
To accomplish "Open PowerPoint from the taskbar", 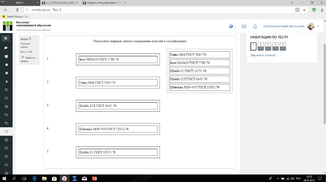I will pos(94,179).
